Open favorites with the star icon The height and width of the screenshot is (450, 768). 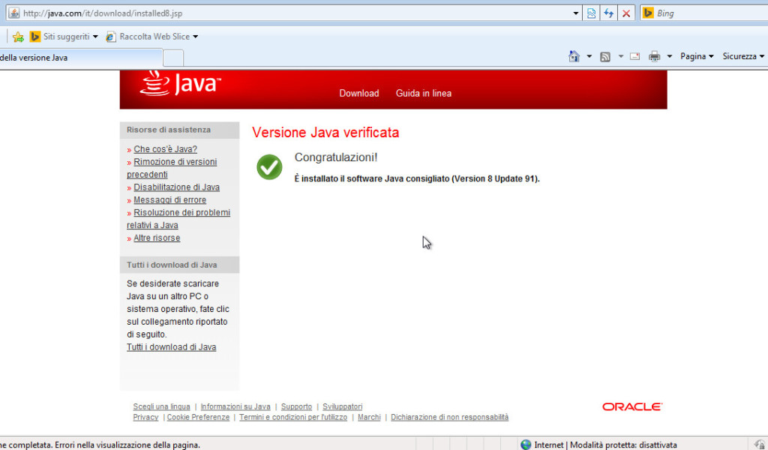click(x=18, y=37)
